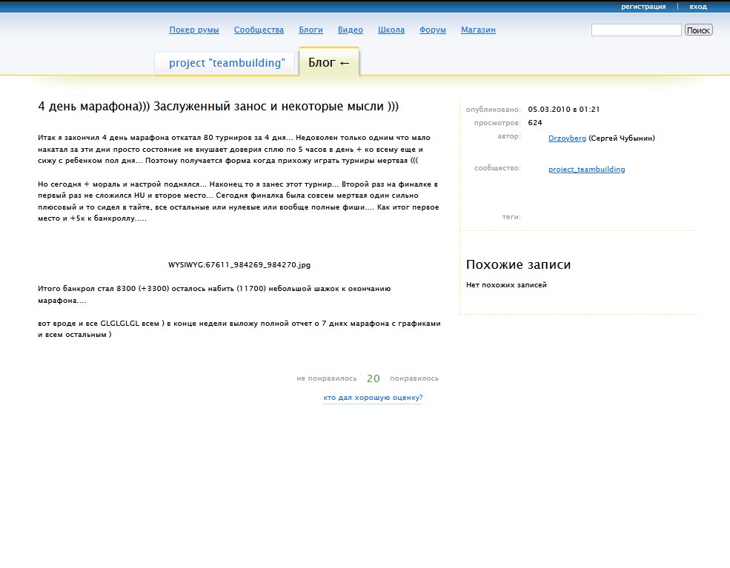The width and height of the screenshot is (730, 568).
Task: Vote понравилось on the post
Action: point(414,378)
